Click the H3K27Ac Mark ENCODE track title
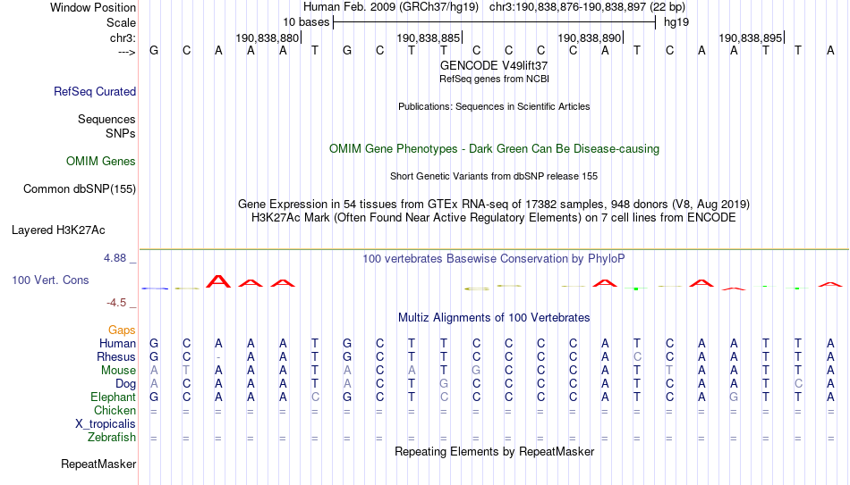Screen dimensions: 850x485 (x=494, y=218)
